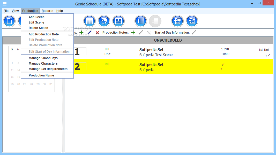Screen dimensions: 276x155
Task: Open the View menu
Action: pos(15,11)
